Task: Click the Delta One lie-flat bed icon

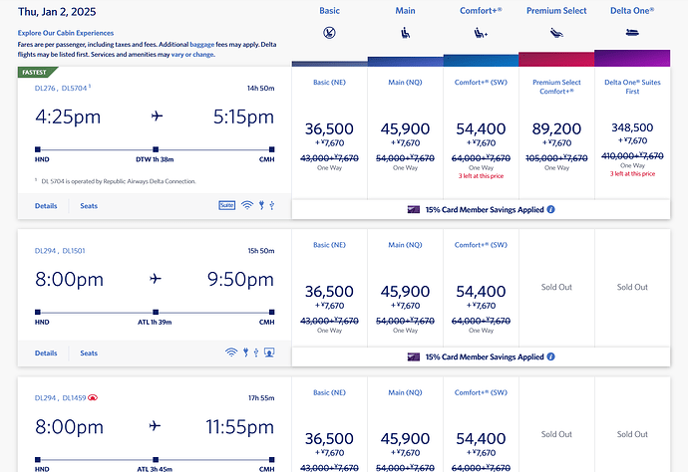Action: (630, 32)
